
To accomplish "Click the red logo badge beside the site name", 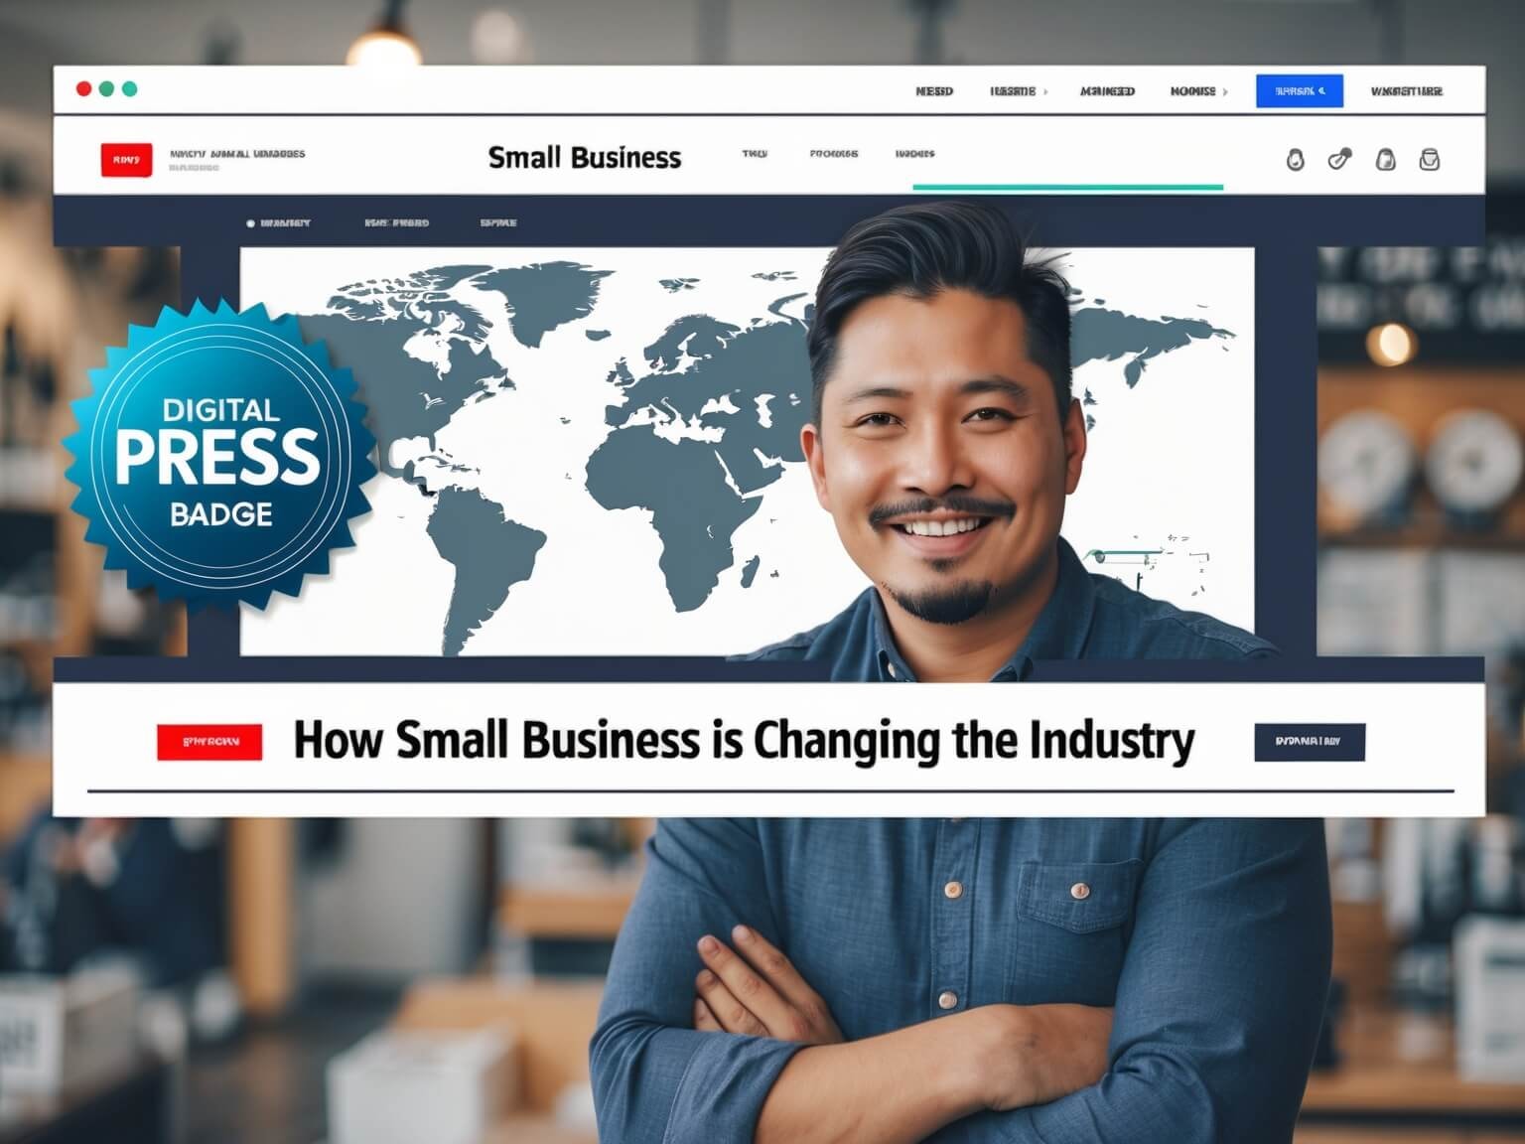I will point(126,160).
